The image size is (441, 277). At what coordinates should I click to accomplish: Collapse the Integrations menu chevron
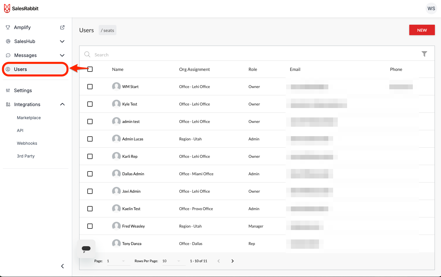click(x=62, y=104)
